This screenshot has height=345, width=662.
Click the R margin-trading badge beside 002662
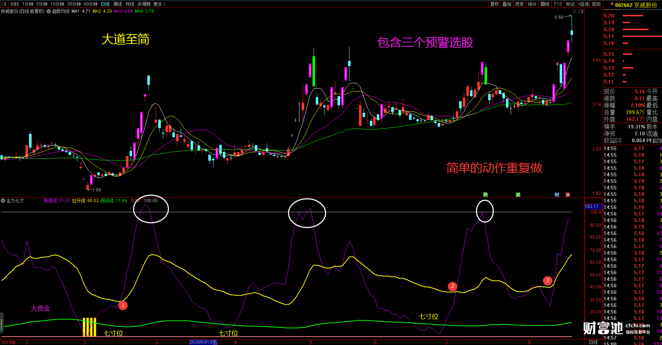612,4
